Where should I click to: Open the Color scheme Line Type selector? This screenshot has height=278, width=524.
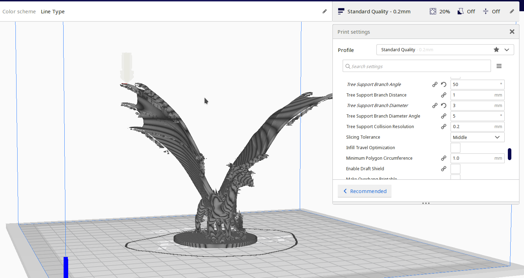(x=53, y=12)
